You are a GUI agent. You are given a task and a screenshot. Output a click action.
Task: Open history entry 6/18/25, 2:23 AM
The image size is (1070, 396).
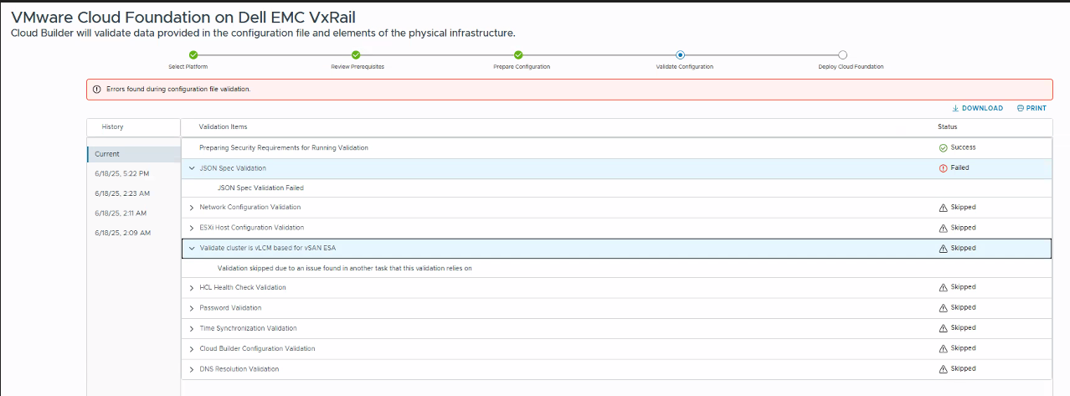[121, 193]
